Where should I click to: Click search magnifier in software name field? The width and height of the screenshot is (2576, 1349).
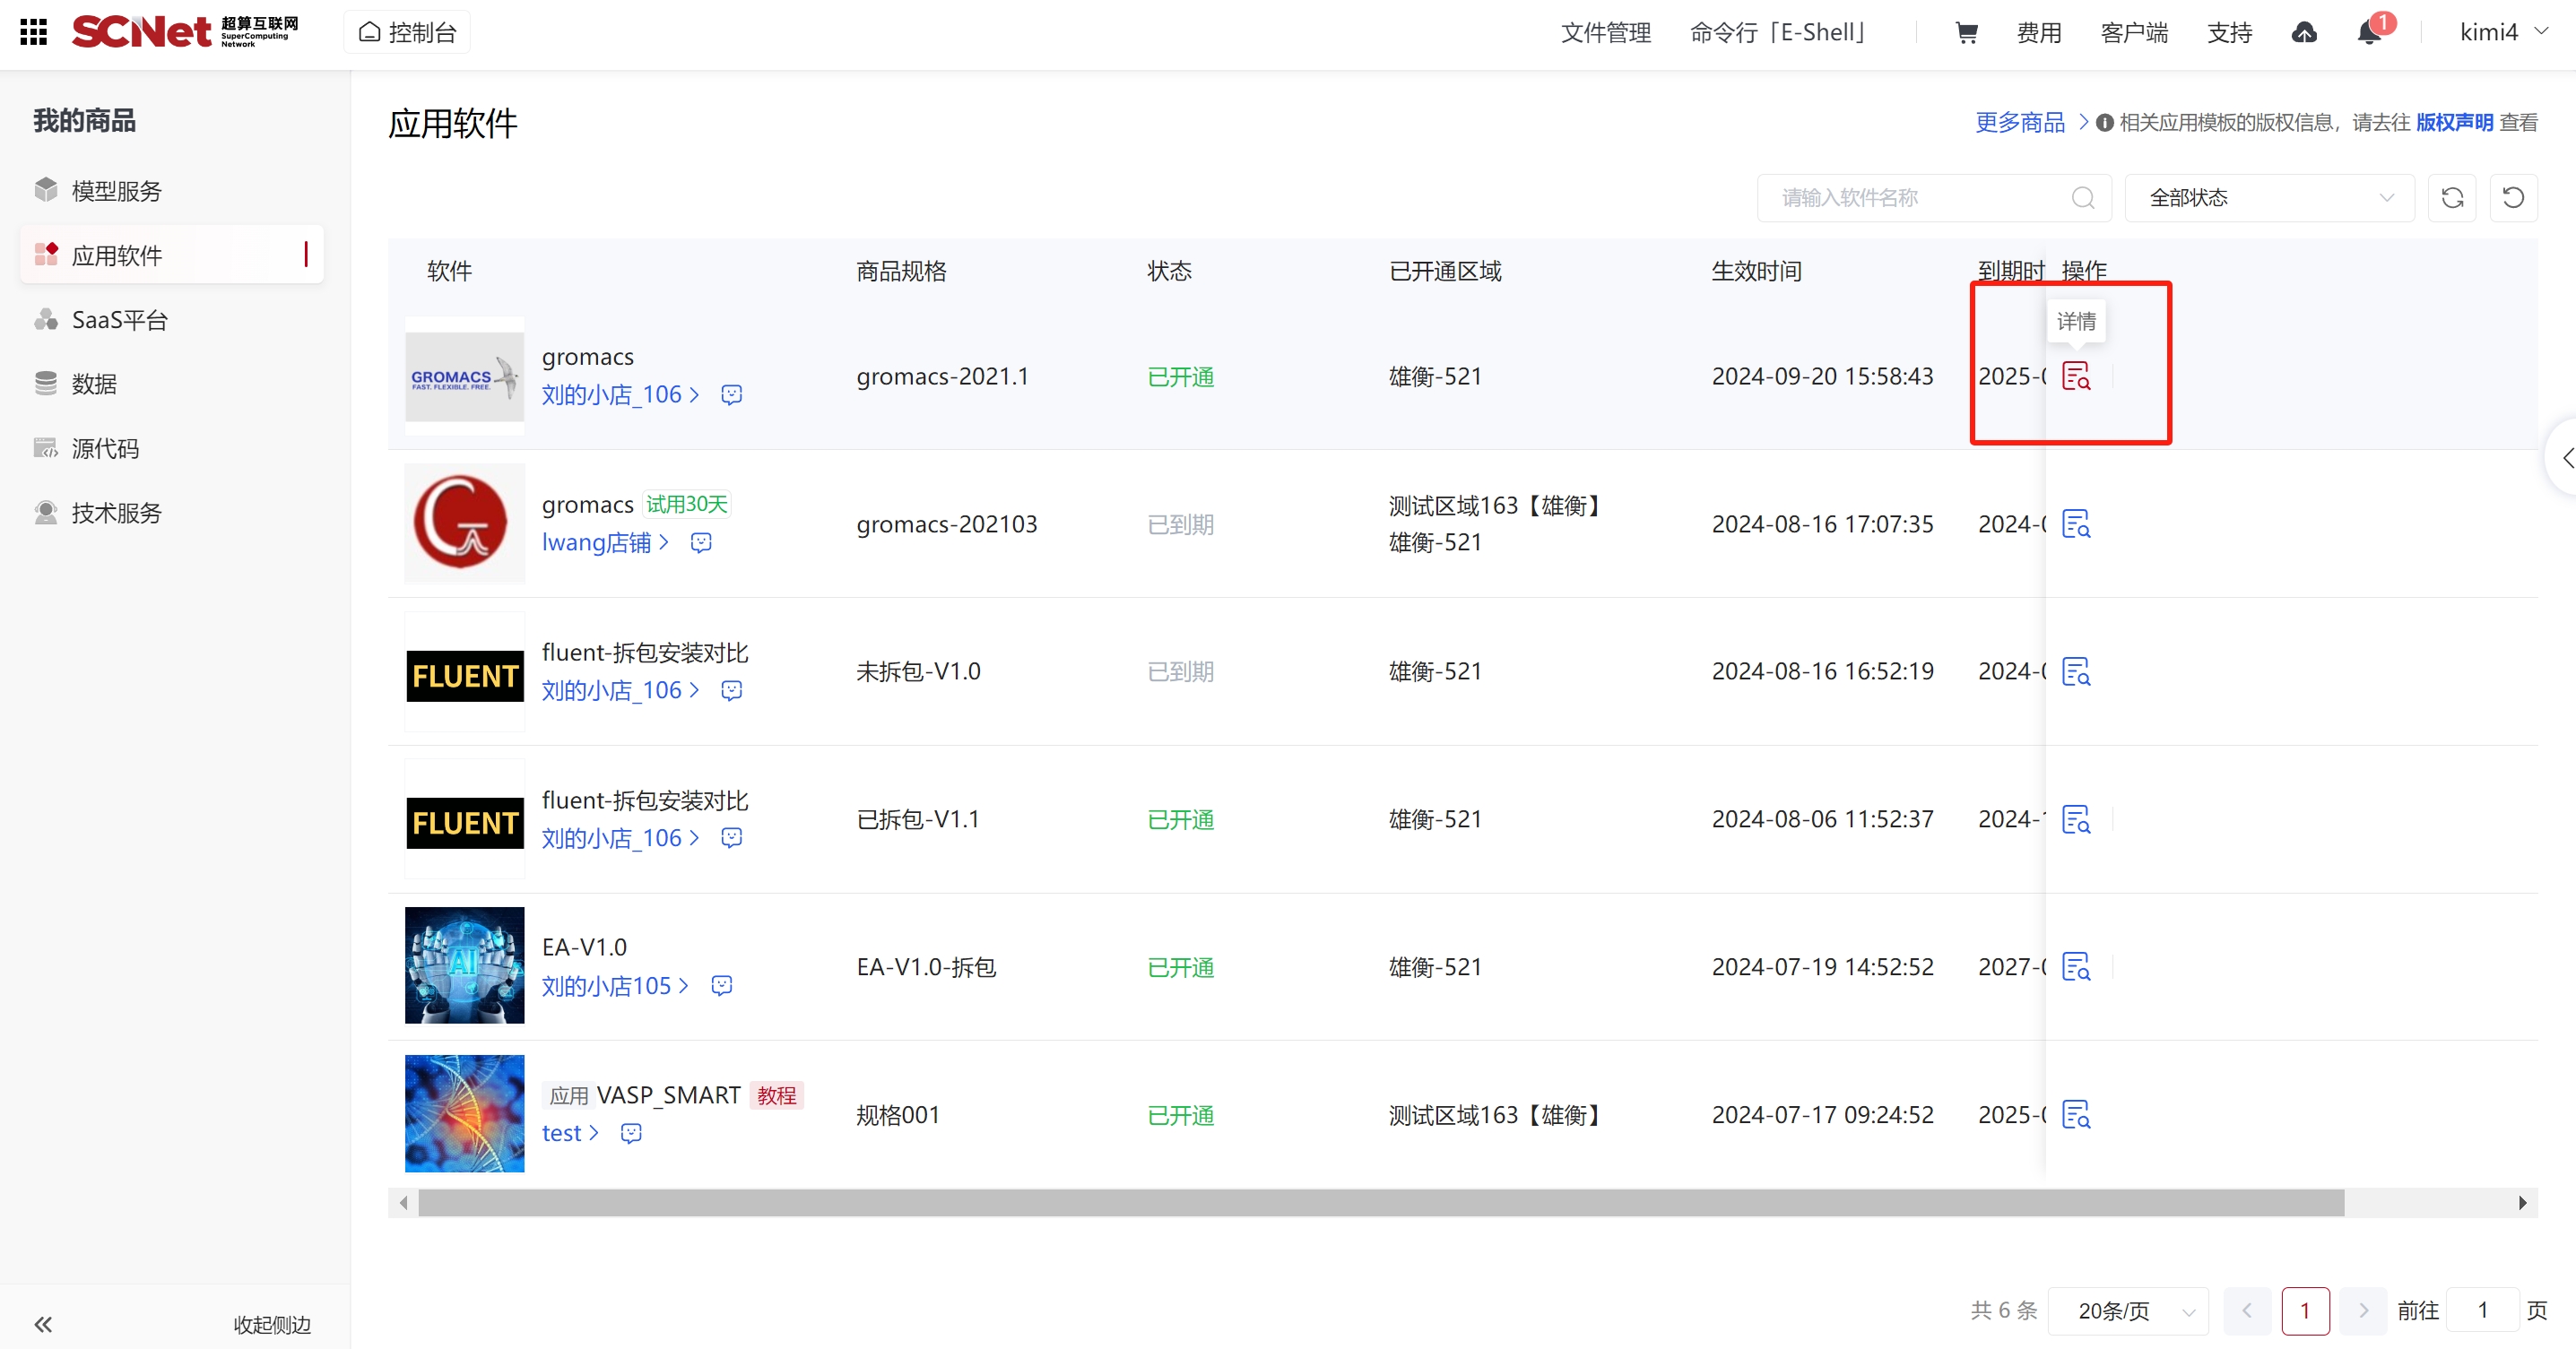[x=2083, y=198]
